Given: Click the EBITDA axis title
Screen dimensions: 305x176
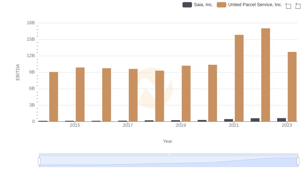Looking at the screenshot, I should point(18,72).
